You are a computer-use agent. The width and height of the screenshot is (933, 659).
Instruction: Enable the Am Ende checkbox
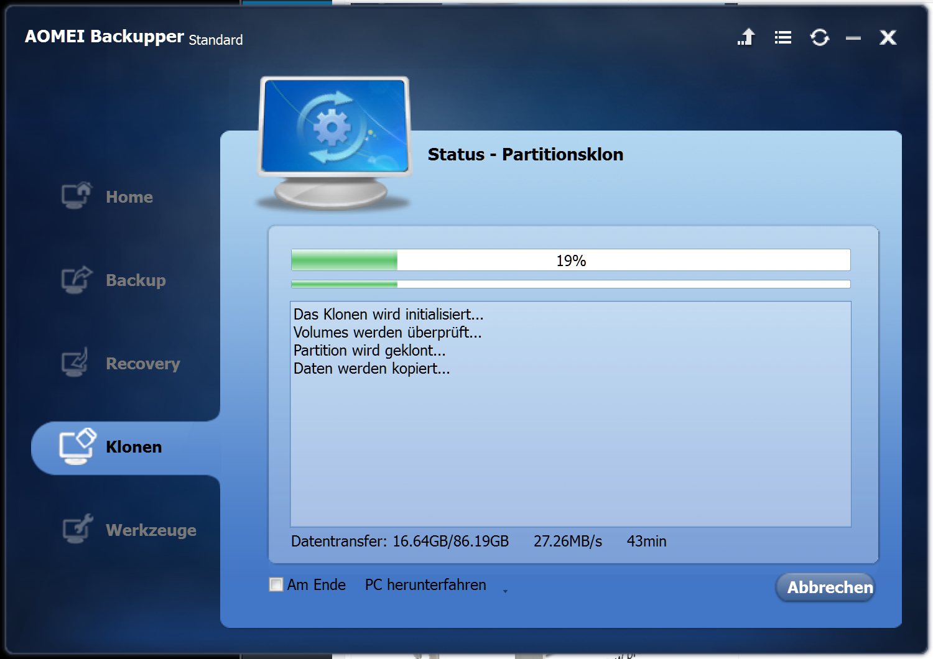pyautogui.click(x=276, y=584)
